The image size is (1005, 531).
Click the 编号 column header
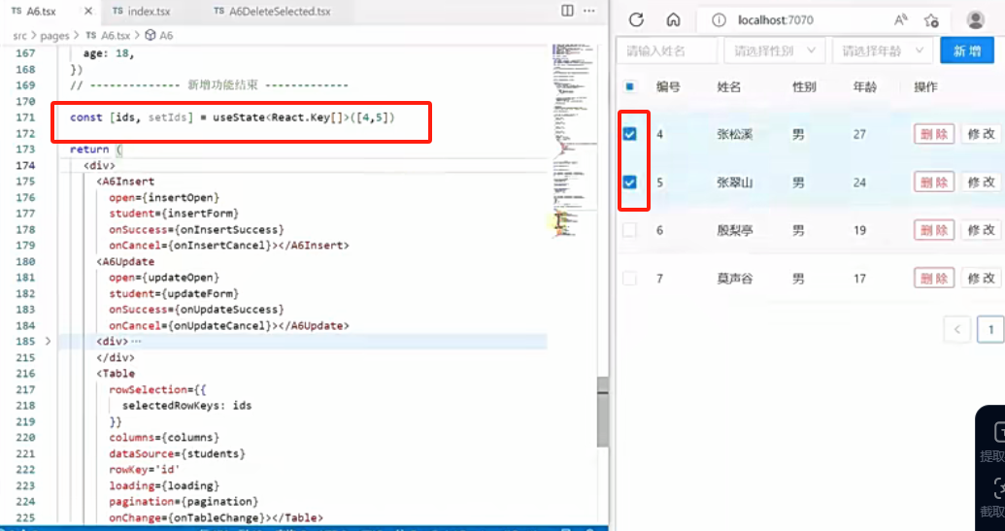click(x=668, y=87)
